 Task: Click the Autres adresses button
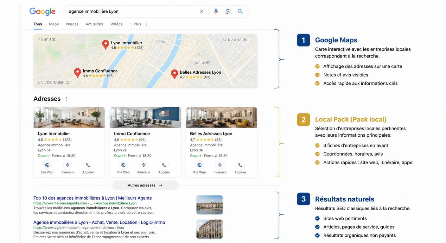point(145,185)
